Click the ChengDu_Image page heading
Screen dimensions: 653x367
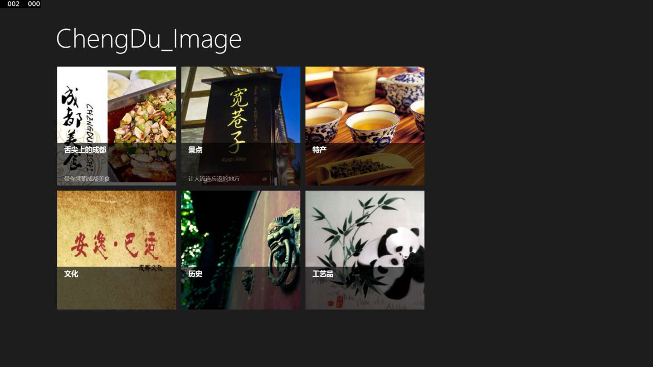pos(149,39)
